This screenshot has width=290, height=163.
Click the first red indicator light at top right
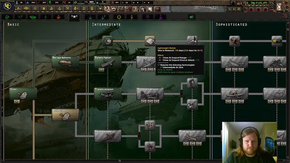pyautogui.click(x=251, y=9)
